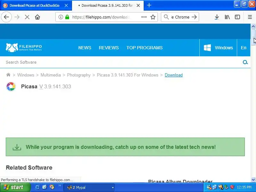
Task: Open Photography breadcrumb link
Action: (79, 75)
